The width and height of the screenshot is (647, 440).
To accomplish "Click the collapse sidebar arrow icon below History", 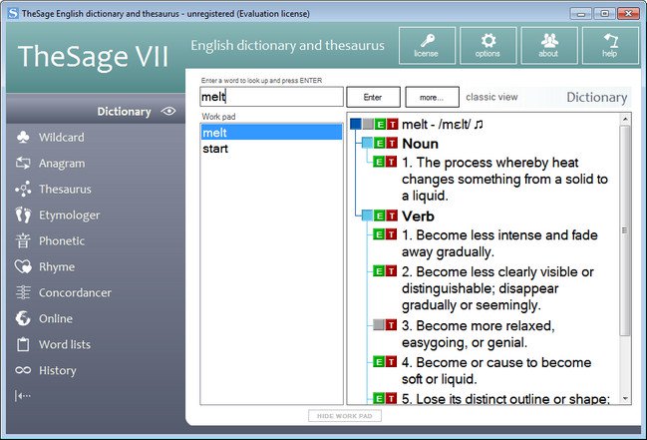I will click(22, 396).
